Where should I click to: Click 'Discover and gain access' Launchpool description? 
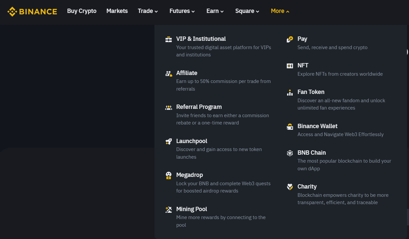click(x=219, y=153)
